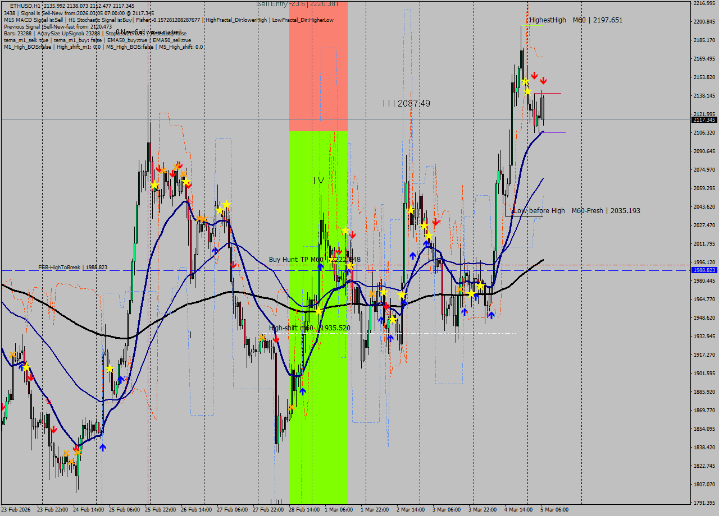Select the orange star marker near 23 Feb

[x=12, y=354]
